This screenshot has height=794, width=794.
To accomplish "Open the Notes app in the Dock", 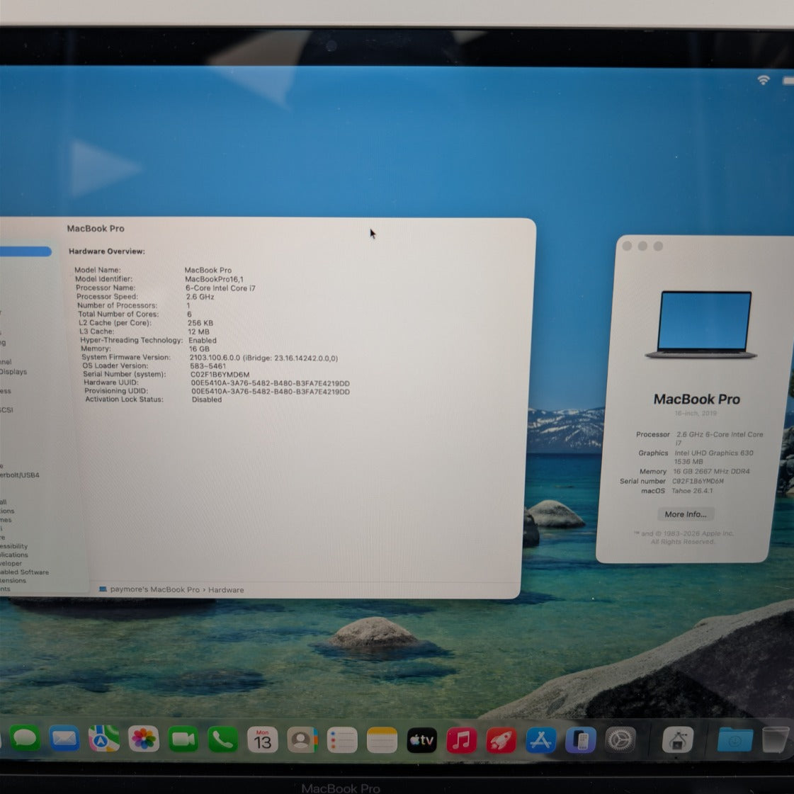I will 382,741.
